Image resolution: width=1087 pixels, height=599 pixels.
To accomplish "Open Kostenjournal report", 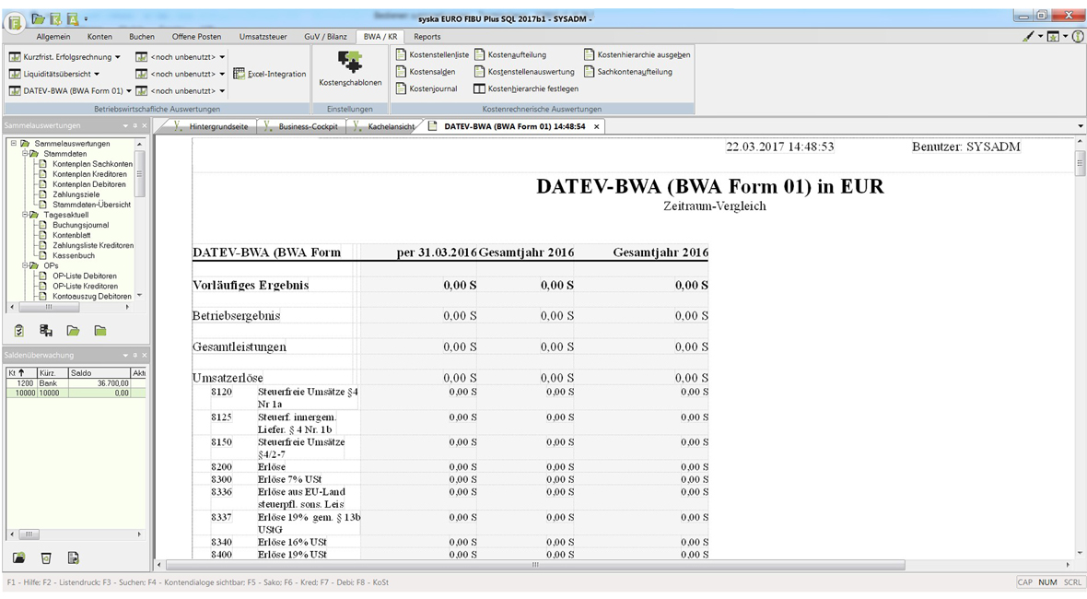I will (x=432, y=89).
